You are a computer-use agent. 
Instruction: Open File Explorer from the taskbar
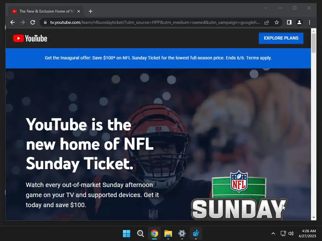168,233
